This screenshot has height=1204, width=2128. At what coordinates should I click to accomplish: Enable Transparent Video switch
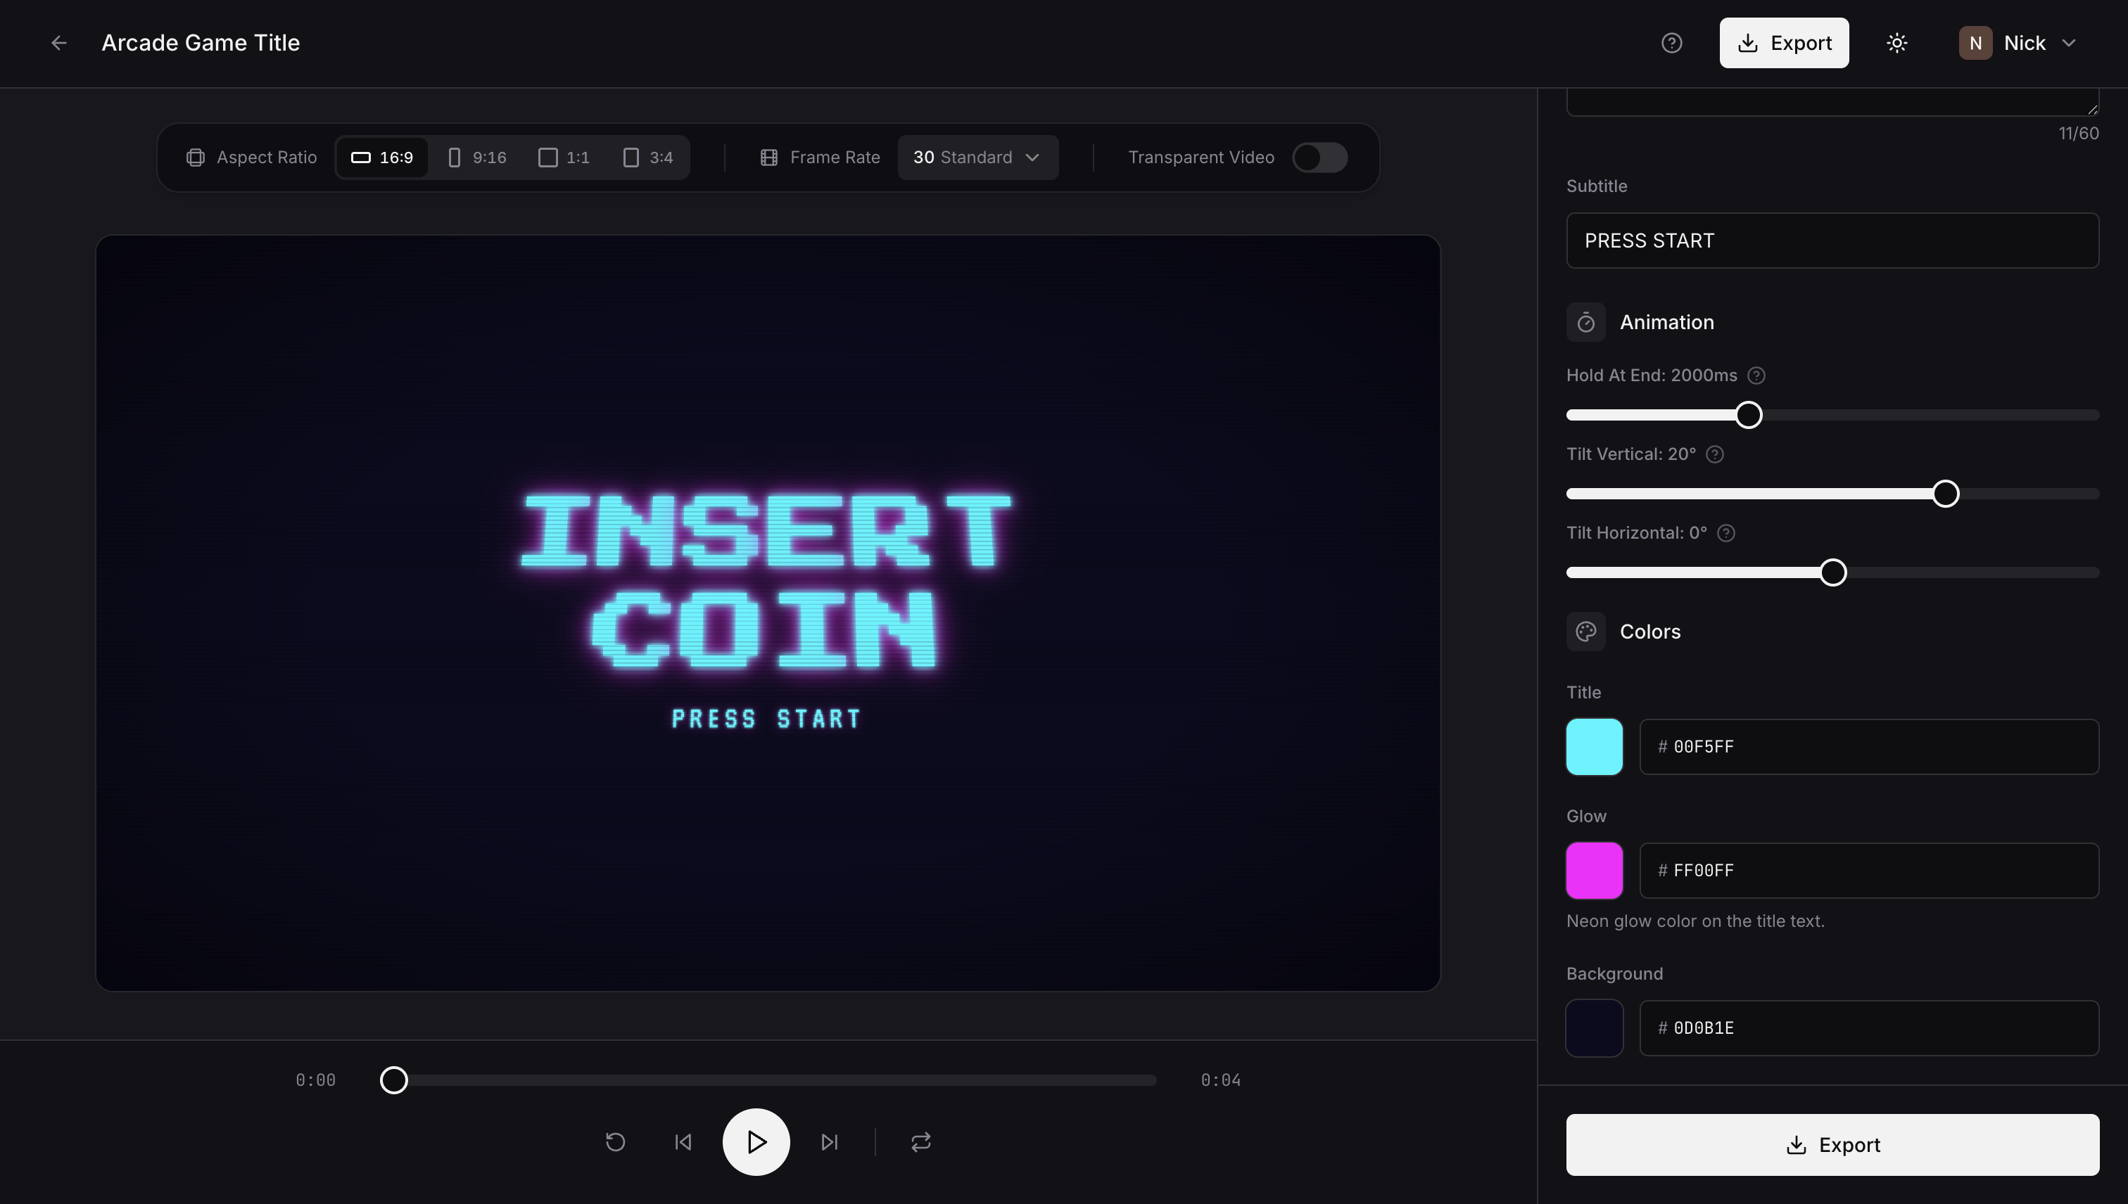[1320, 157]
